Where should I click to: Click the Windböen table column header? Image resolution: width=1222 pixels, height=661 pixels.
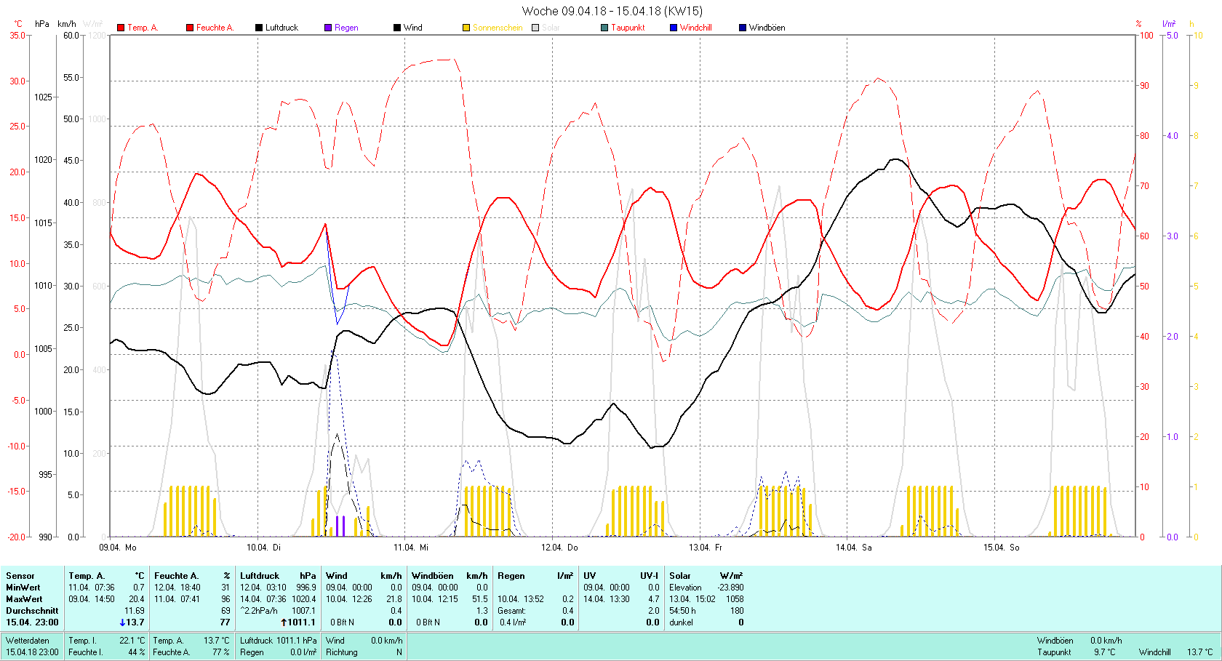pos(434,575)
